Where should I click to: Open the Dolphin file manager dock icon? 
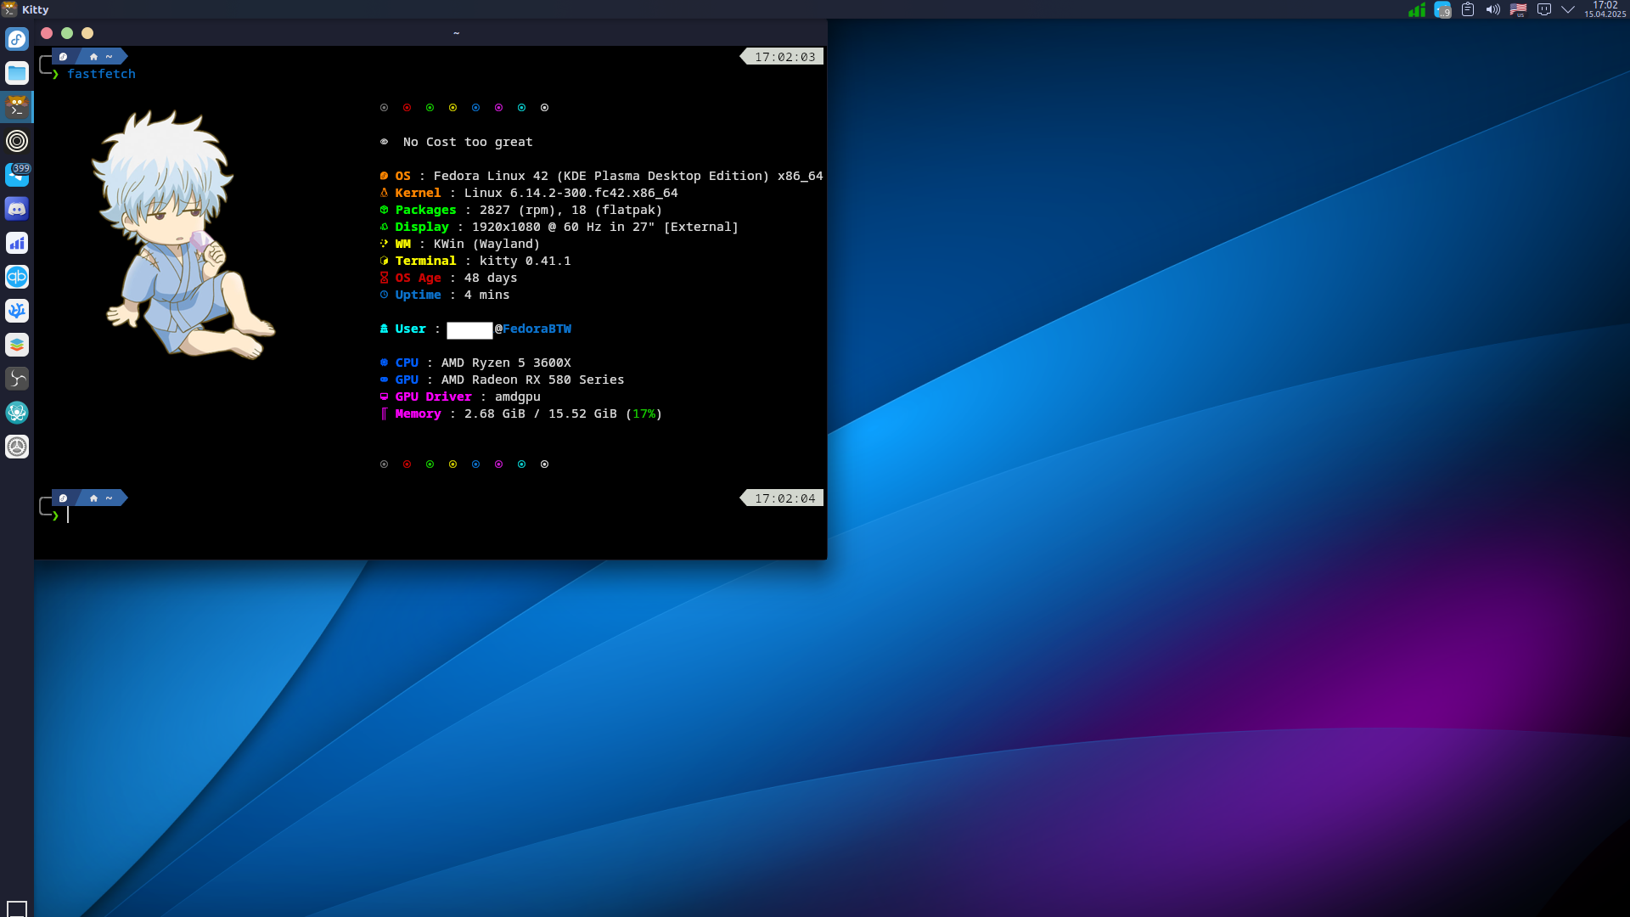pos(17,73)
